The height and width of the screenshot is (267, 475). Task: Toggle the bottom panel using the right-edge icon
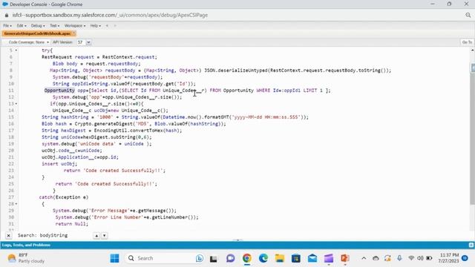pyautogui.click(x=471, y=245)
